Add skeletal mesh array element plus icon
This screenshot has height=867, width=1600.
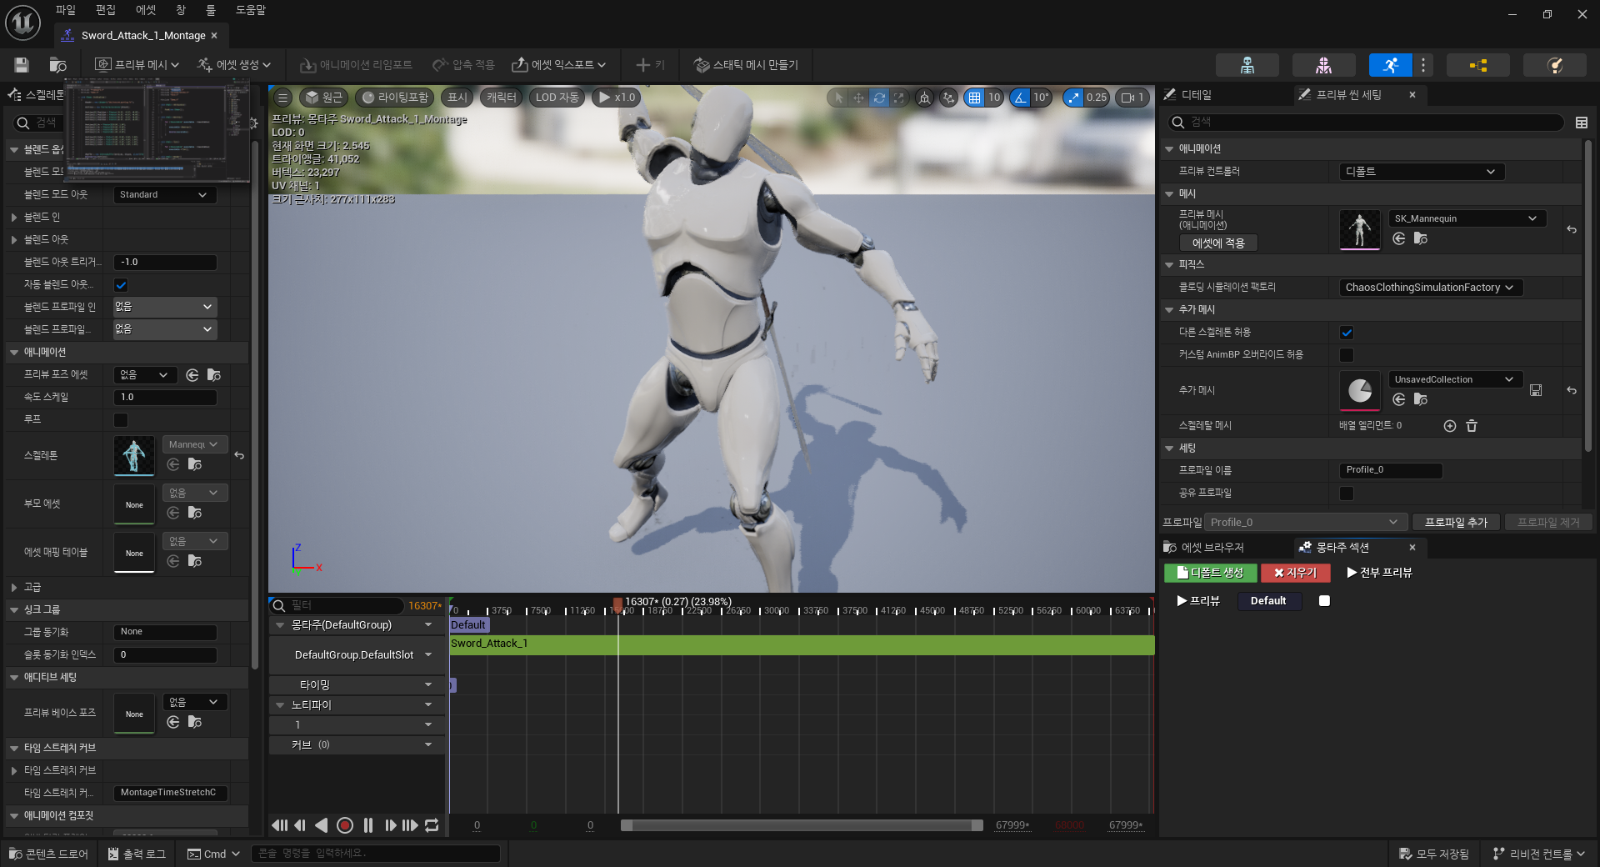(x=1450, y=426)
